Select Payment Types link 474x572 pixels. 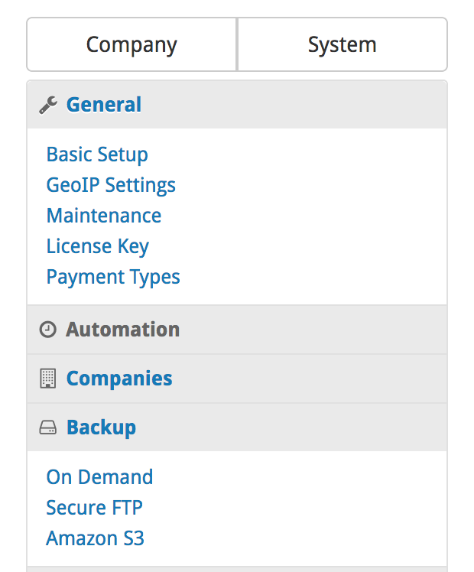click(x=113, y=278)
